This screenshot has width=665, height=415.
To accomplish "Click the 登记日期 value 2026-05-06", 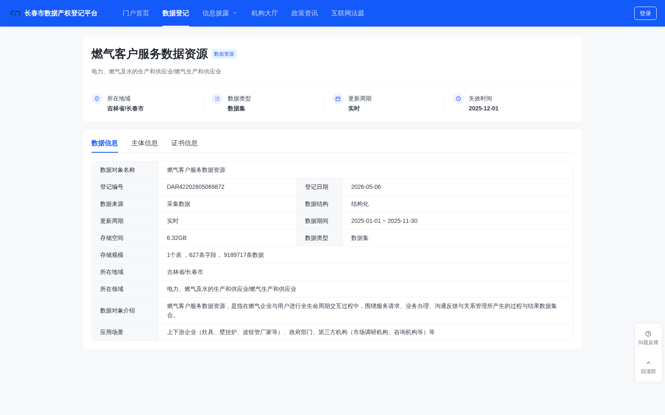I will tap(366, 187).
